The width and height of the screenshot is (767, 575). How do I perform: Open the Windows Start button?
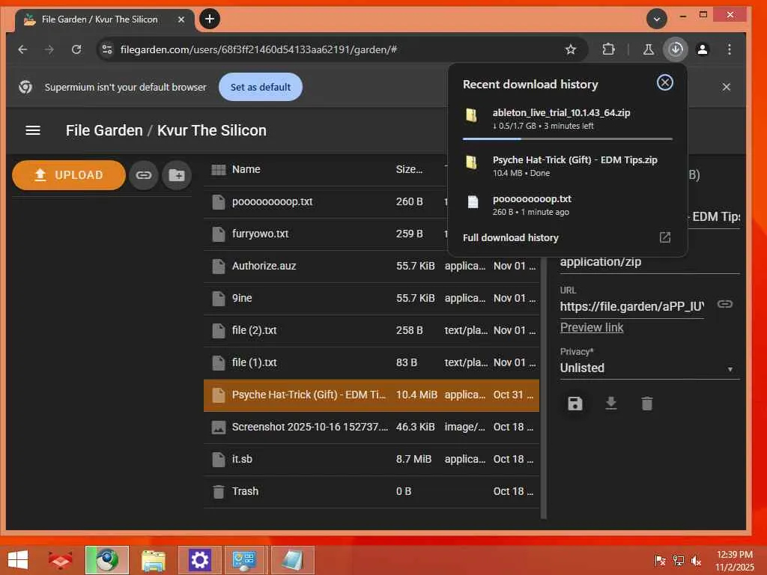click(x=18, y=560)
